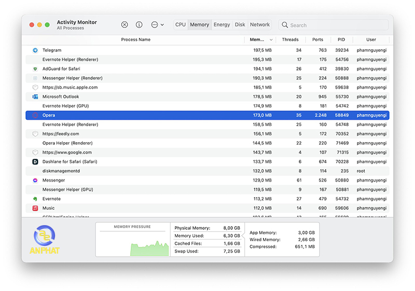Image resolution: width=415 pixels, height=291 pixels.
Task: Click the stop process (X) toolbar icon
Action: (x=125, y=24)
